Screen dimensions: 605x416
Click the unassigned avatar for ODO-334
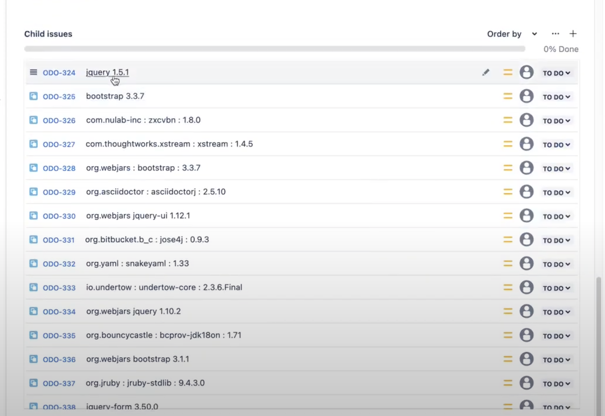click(526, 311)
